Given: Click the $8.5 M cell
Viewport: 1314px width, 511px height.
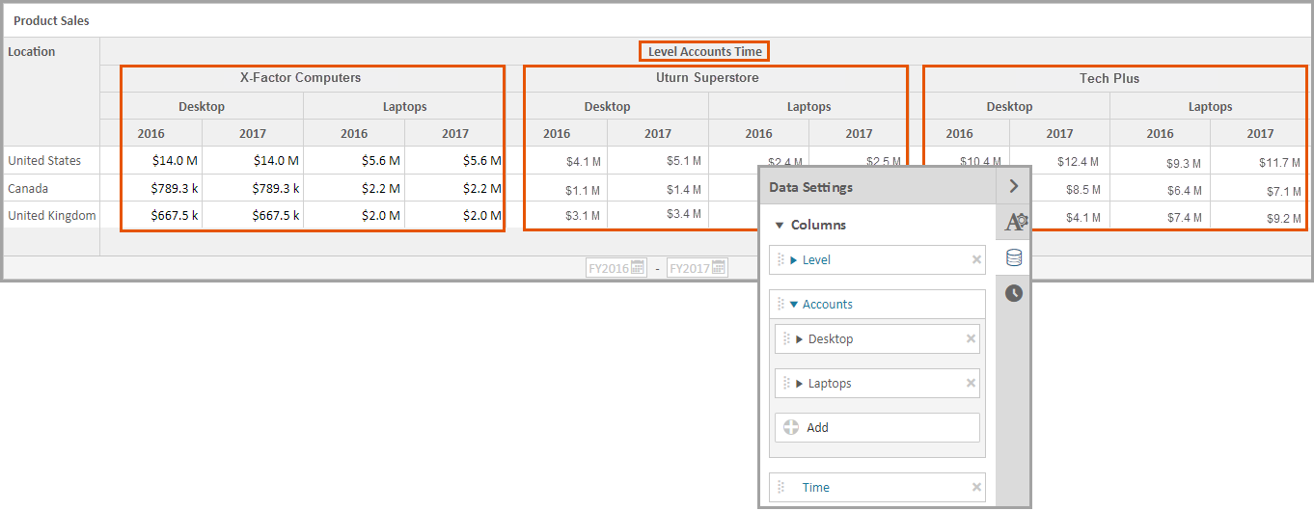Looking at the screenshot, I should coord(1082,190).
